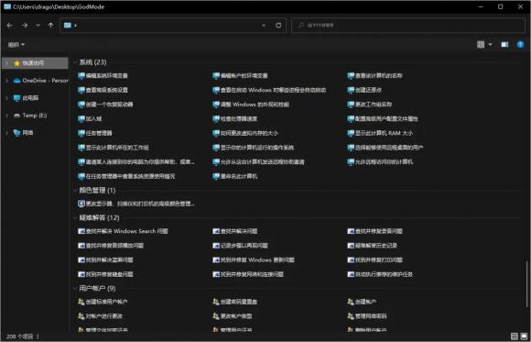Viewport: 531px width, 342px height.
Task: Switch to large icons view in status bar
Action: coord(523,336)
